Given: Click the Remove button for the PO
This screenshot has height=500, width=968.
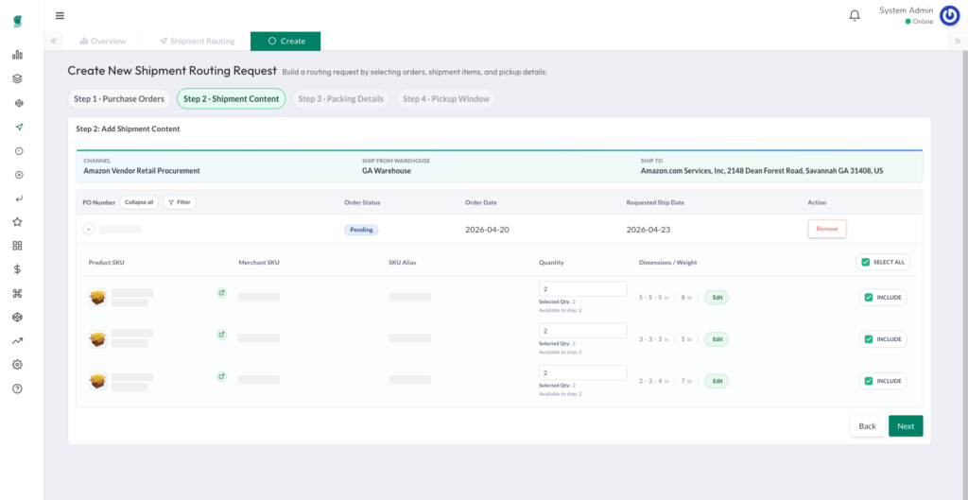Looking at the screenshot, I should click(827, 229).
